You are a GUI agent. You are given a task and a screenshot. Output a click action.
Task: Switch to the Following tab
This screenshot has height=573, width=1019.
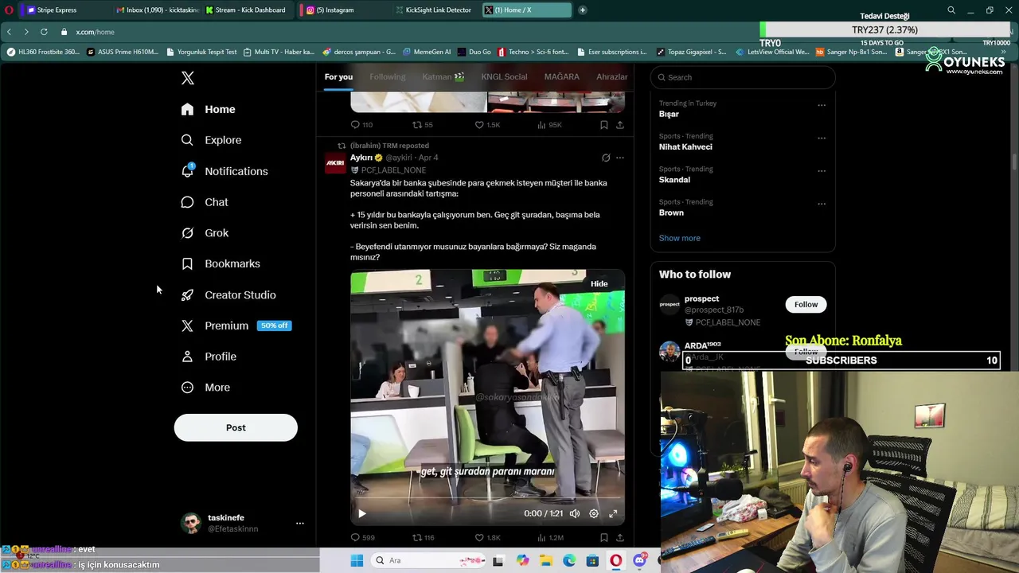pos(388,76)
